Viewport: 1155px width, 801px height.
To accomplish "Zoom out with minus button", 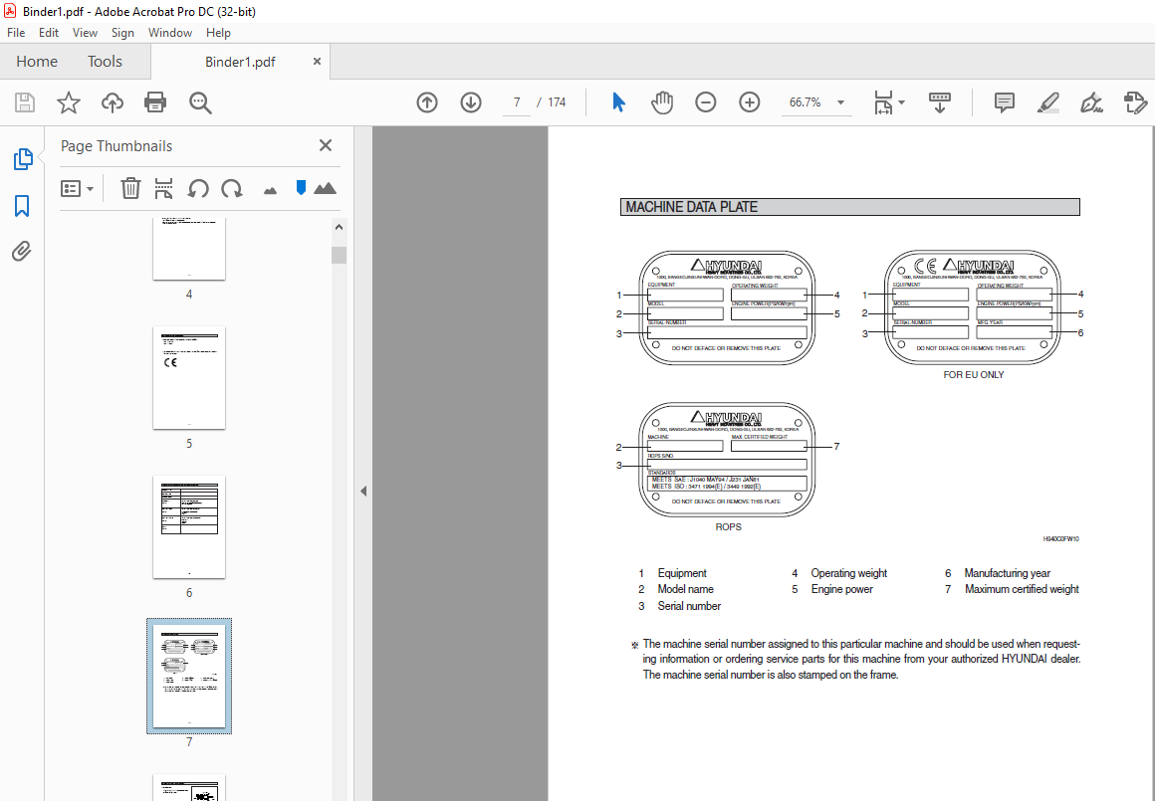I will (706, 102).
